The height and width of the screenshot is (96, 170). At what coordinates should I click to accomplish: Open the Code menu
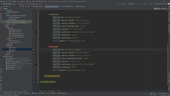[x=19, y=1]
